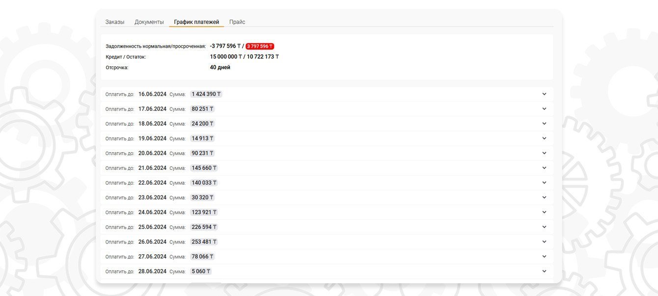658x296 pixels.
Task: Click the sum badge 123 921
Action: coord(204,212)
